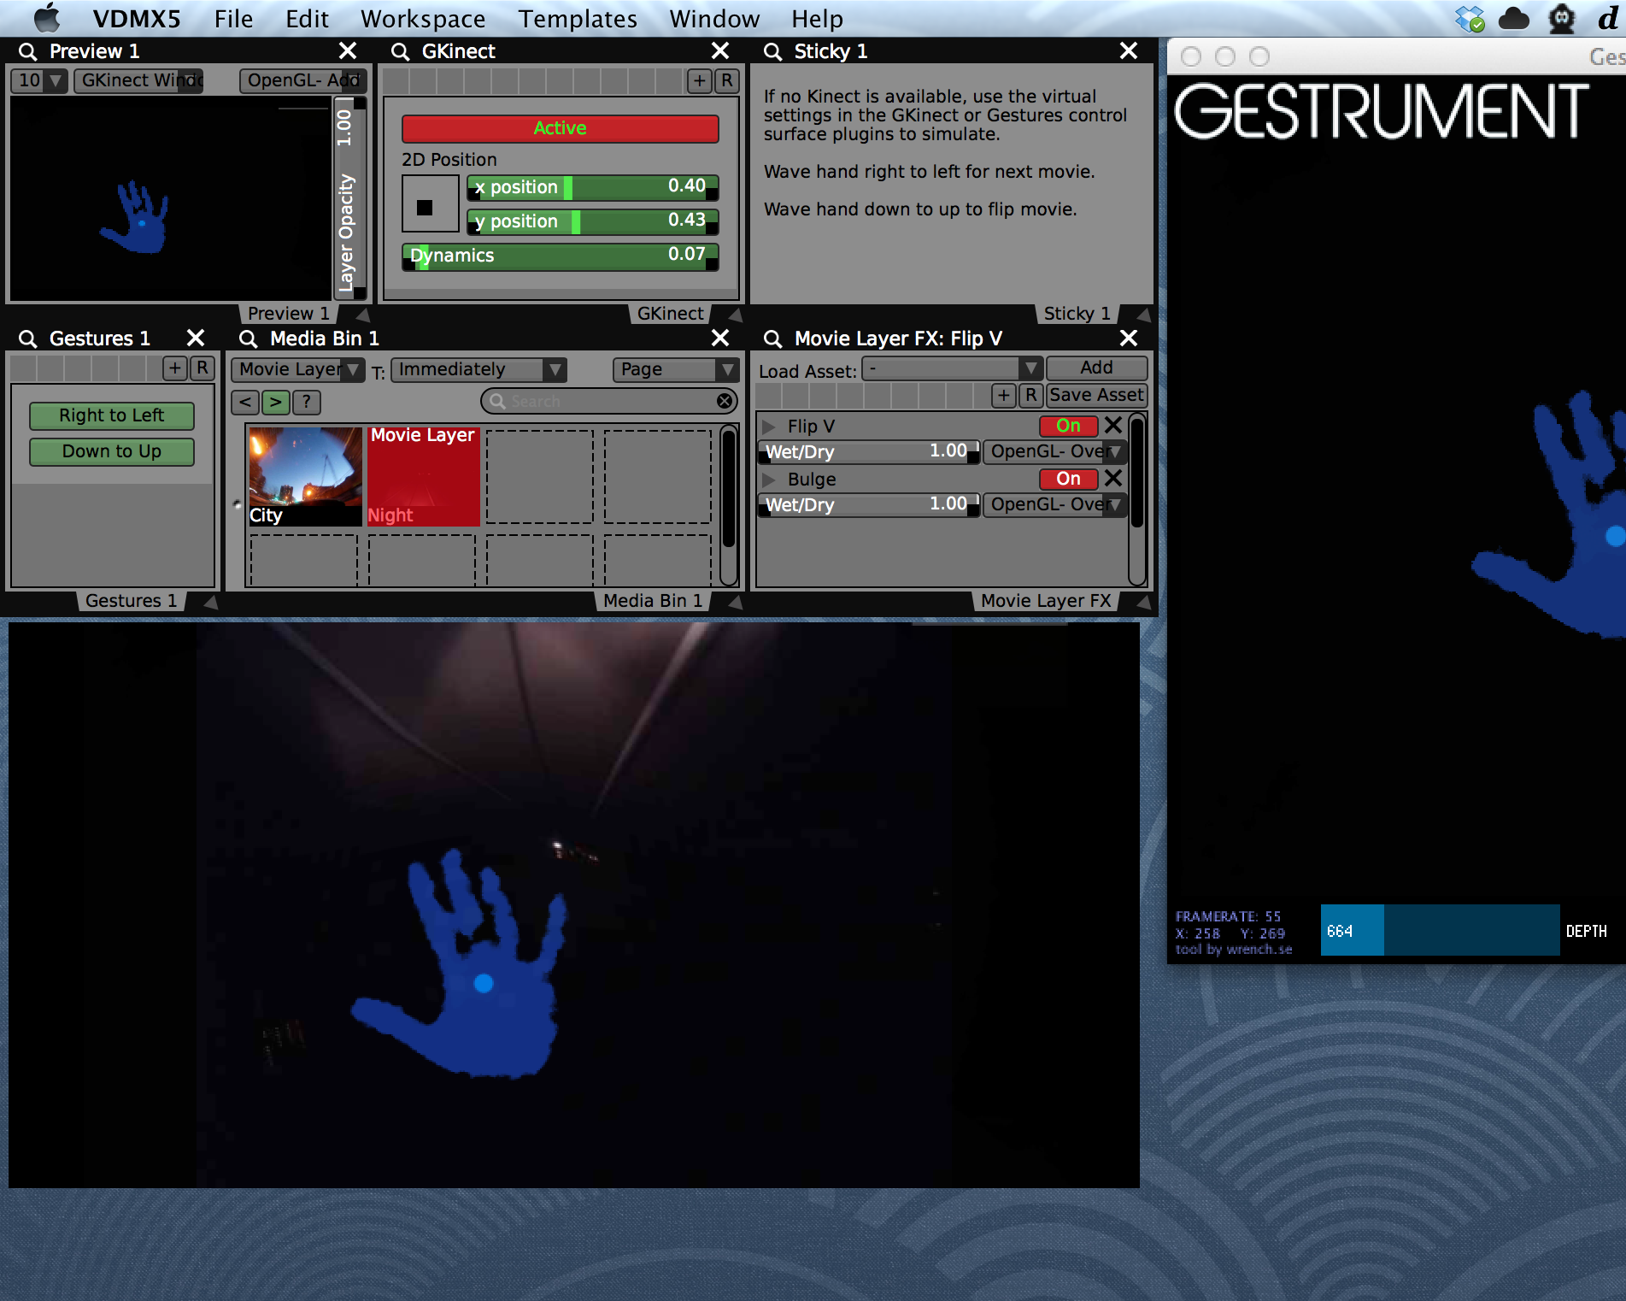This screenshot has height=1301, width=1626.
Task: Click the cloud icon in menu bar
Action: click(1513, 18)
